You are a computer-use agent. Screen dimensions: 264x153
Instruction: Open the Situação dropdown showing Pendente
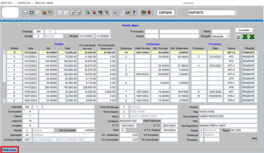pos(228,36)
